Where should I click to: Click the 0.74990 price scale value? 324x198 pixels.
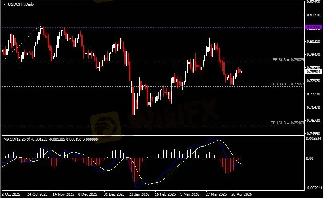[314, 133]
